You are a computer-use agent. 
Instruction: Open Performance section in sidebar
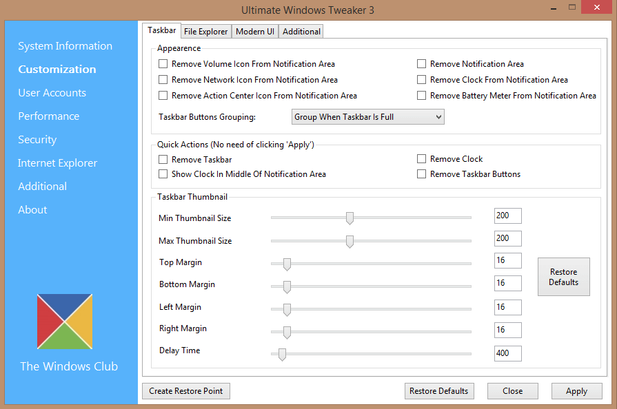click(x=49, y=116)
